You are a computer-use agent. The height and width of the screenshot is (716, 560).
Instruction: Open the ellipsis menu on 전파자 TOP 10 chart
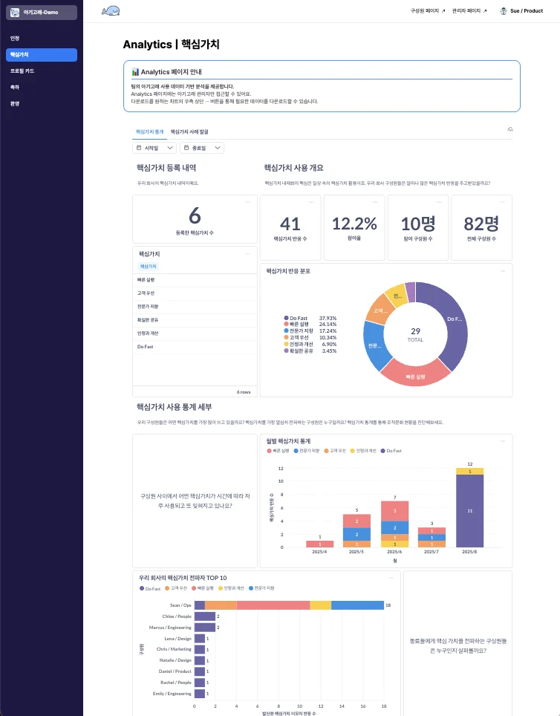(x=394, y=577)
